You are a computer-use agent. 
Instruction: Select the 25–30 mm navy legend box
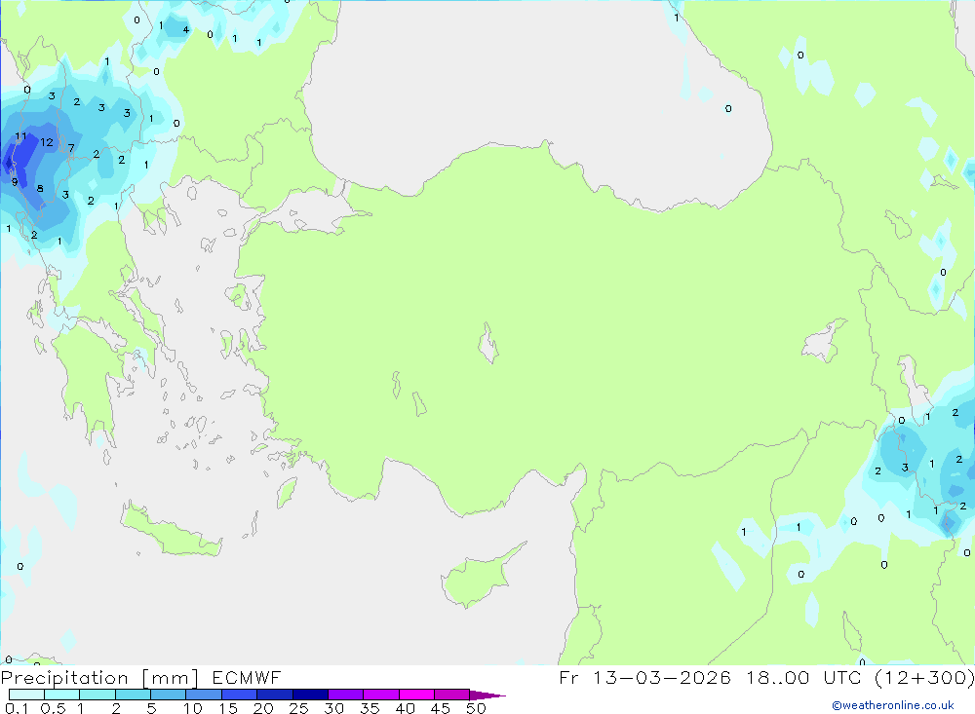click(310, 695)
